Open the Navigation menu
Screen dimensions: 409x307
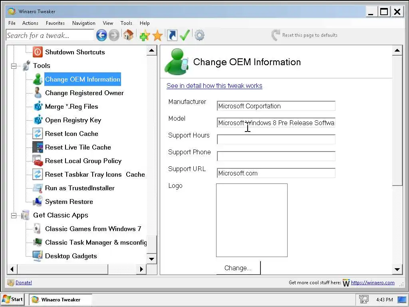coord(84,23)
